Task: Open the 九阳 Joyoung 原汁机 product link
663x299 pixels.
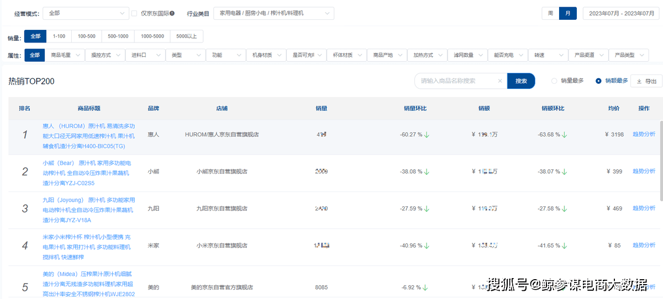Action: tap(88, 210)
